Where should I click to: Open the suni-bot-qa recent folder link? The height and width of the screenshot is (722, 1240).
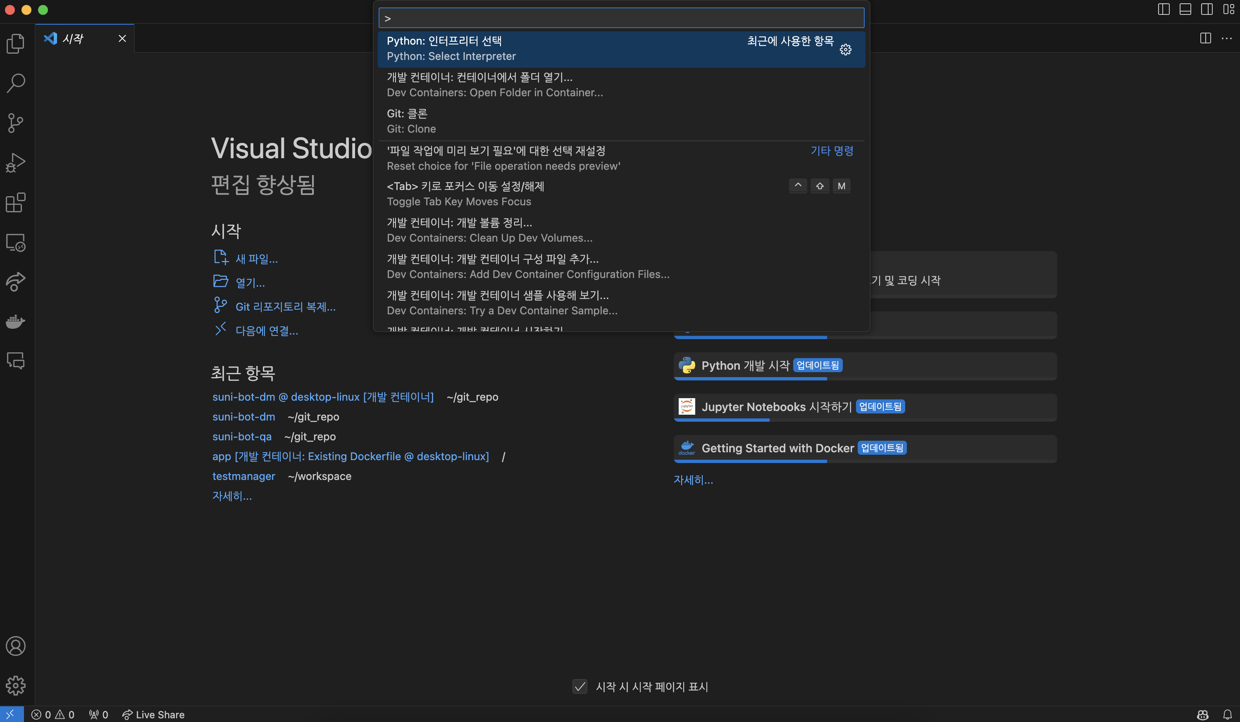coord(242,436)
